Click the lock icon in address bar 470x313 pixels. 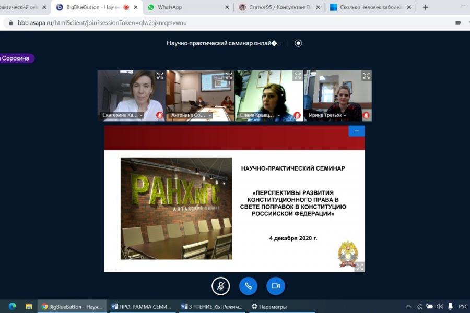pos(11,23)
